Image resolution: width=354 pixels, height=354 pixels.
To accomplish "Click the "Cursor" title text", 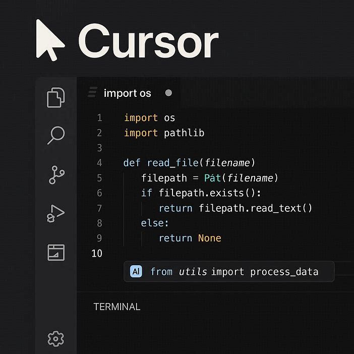I will point(148,41).
